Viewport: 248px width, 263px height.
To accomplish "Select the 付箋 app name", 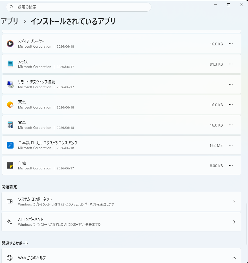I will 22,163.
